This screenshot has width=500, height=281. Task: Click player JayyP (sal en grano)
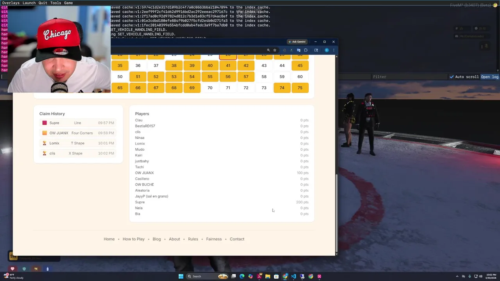coord(152,196)
